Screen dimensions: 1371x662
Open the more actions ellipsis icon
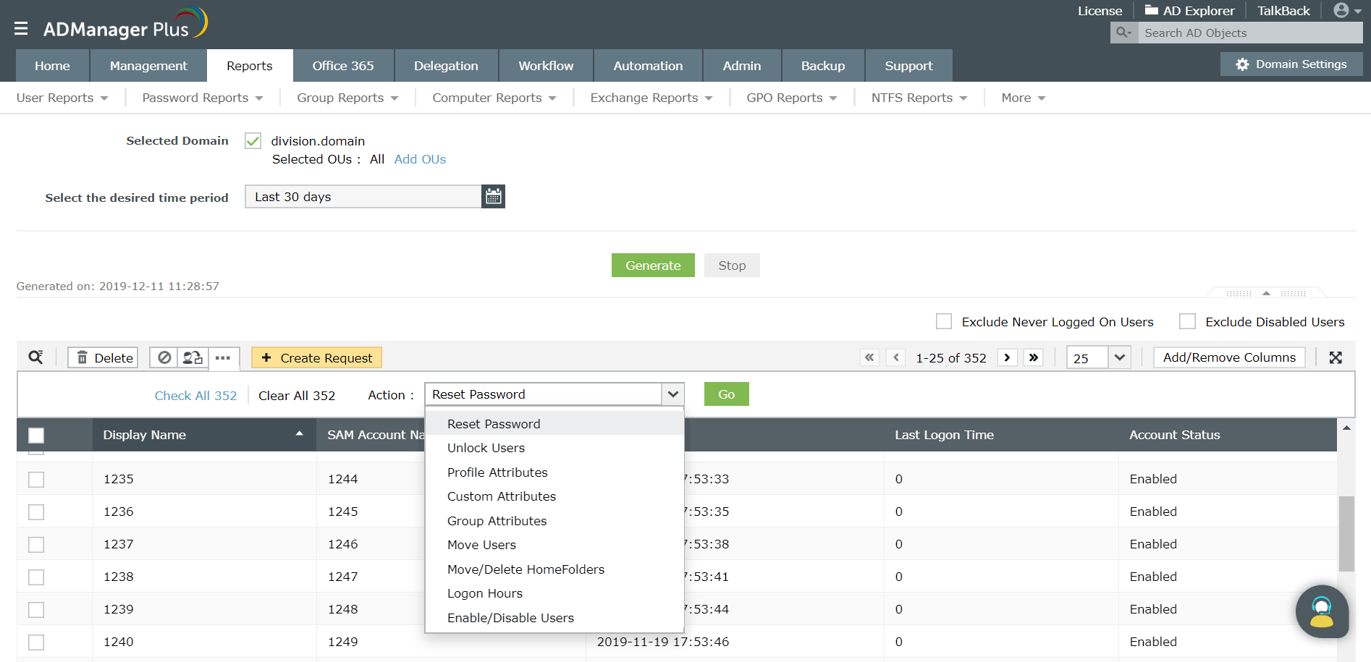pos(223,357)
